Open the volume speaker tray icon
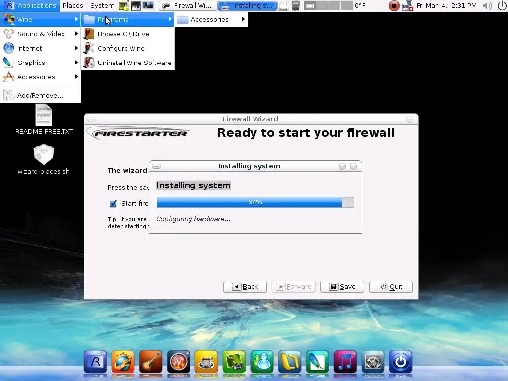 (487, 6)
